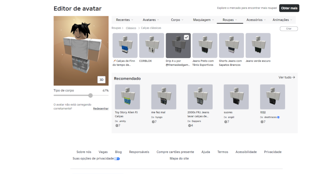The image size is (324, 174).
Task: Open Termos footer link
Action: pyautogui.click(x=223, y=152)
